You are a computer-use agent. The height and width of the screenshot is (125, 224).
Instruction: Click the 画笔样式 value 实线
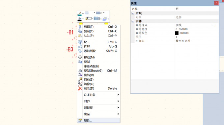[179, 25]
